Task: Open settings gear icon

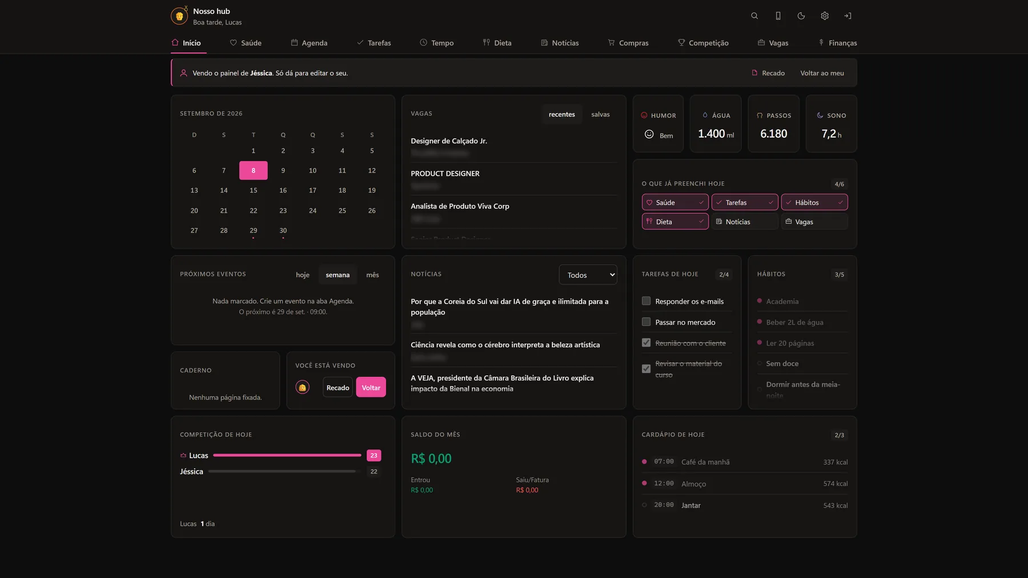Action: point(825,16)
